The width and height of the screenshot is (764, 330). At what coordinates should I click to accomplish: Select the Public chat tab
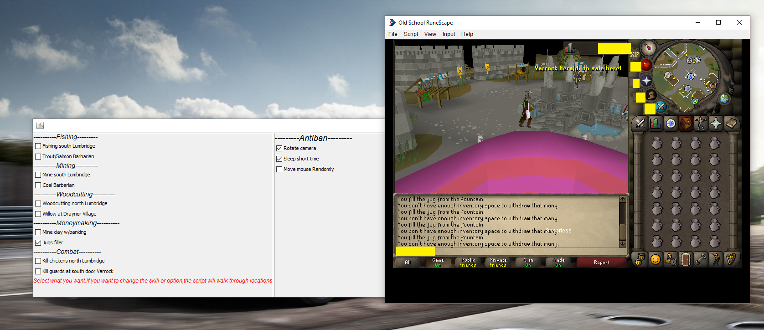pyautogui.click(x=468, y=263)
